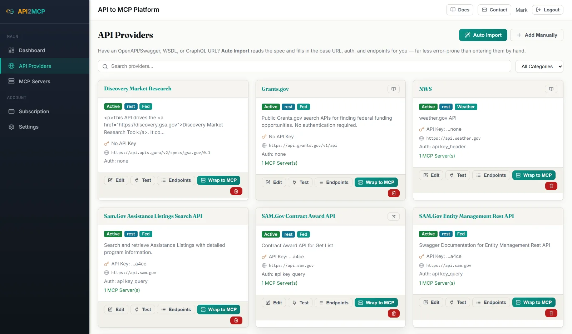
Task: Wrap SAM.Gov Contract Award API to MCP
Action: pos(376,303)
